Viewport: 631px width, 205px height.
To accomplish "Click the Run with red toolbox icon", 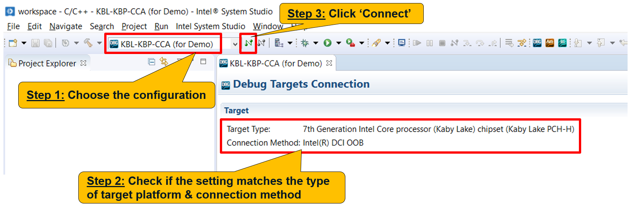I will 350,43.
